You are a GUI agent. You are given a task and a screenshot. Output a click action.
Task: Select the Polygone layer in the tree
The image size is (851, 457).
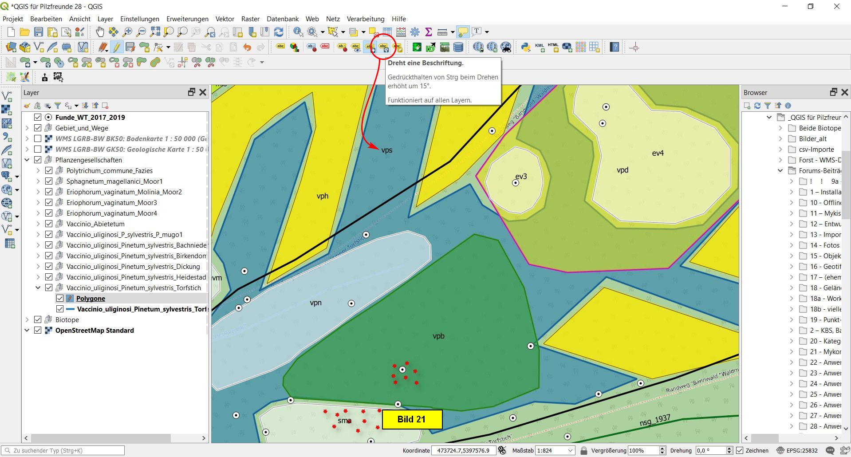coord(91,299)
